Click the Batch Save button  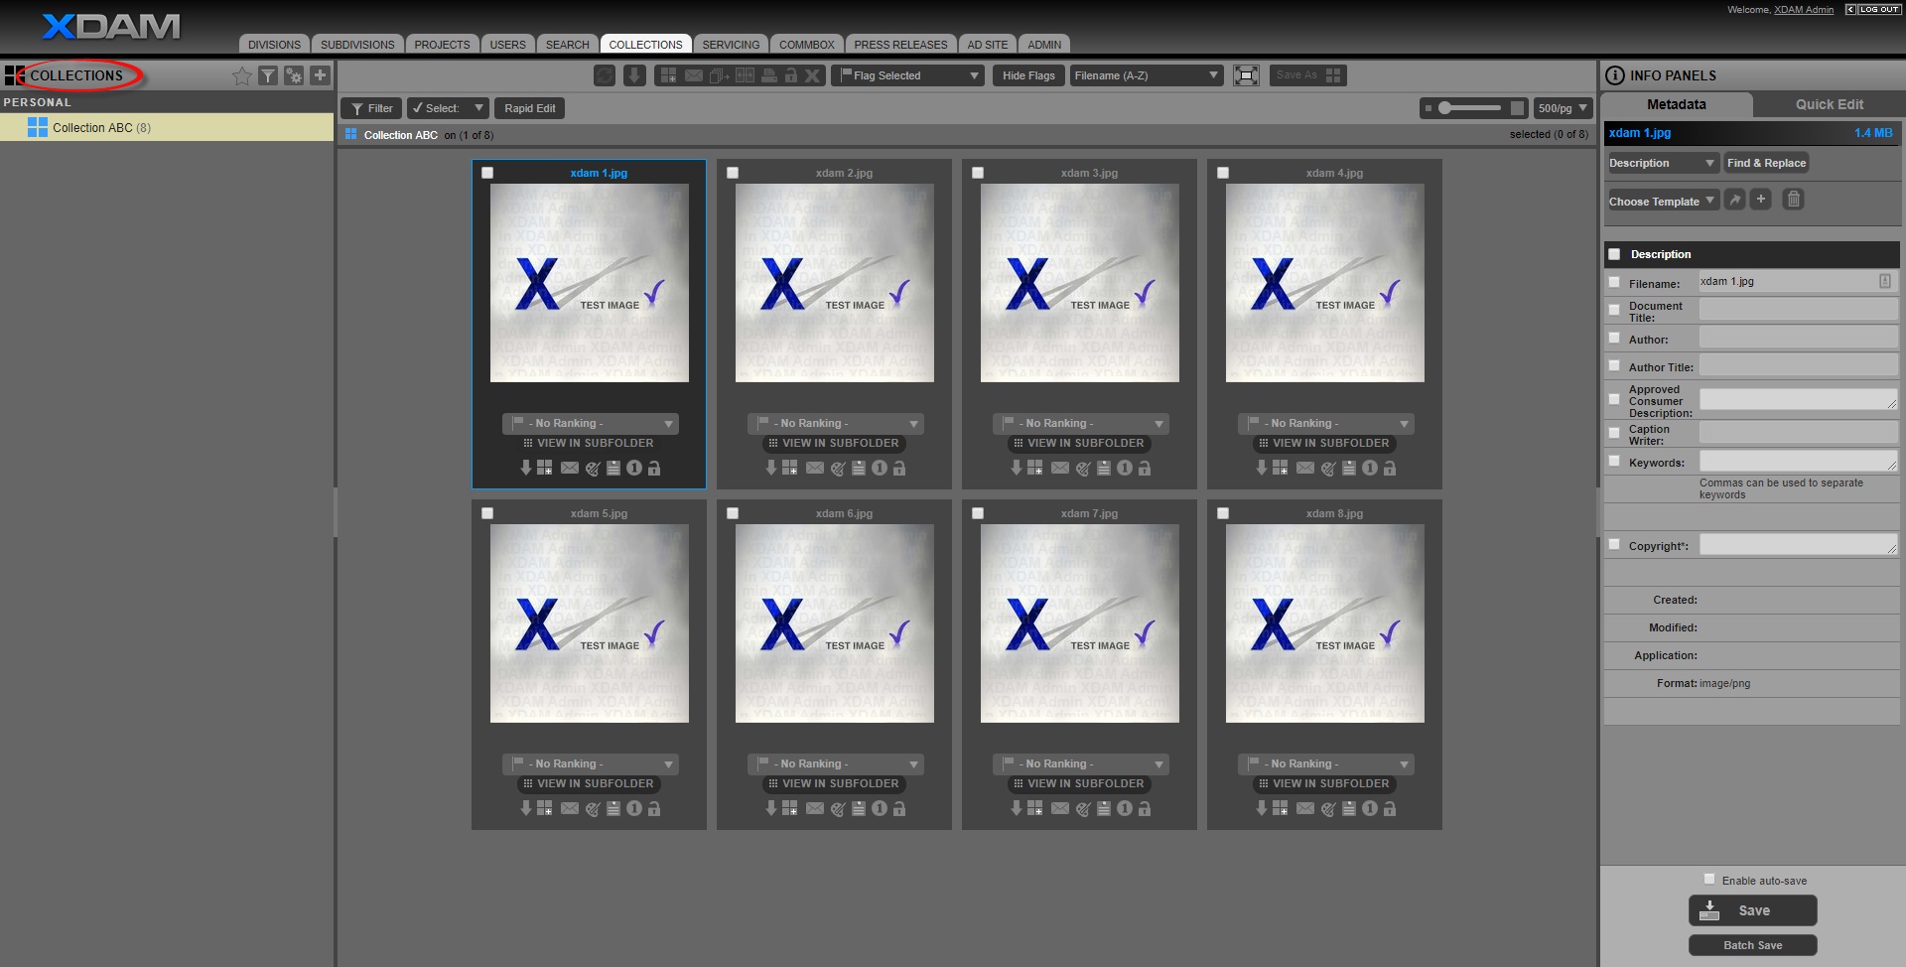1752,945
